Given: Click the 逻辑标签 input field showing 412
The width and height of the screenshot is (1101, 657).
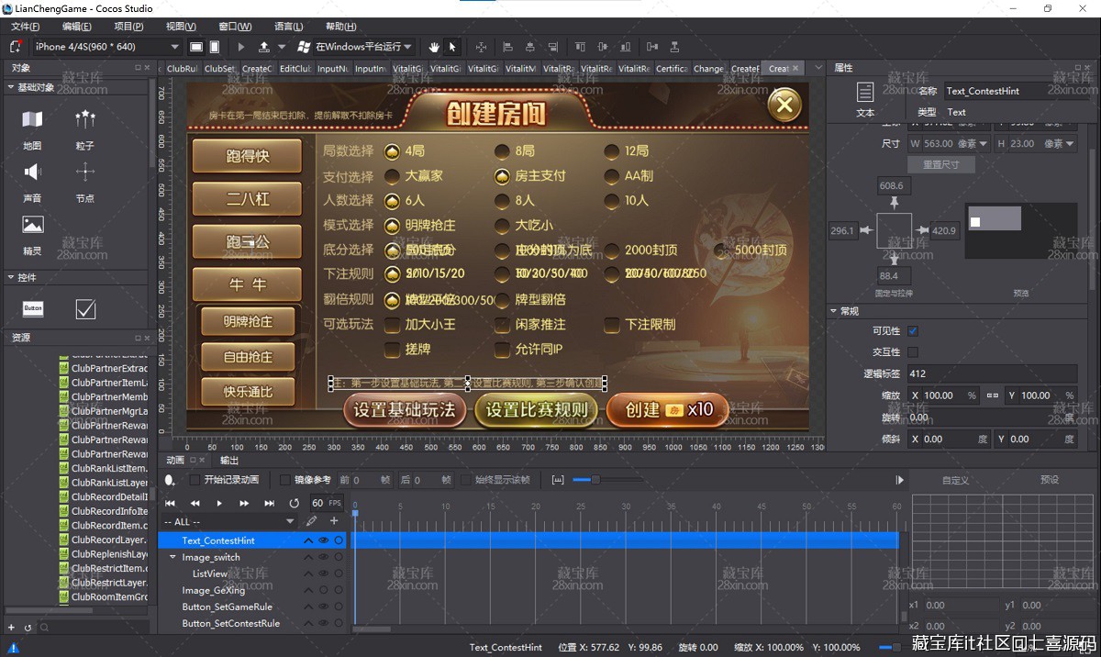Looking at the screenshot, I should coord(991,373).
